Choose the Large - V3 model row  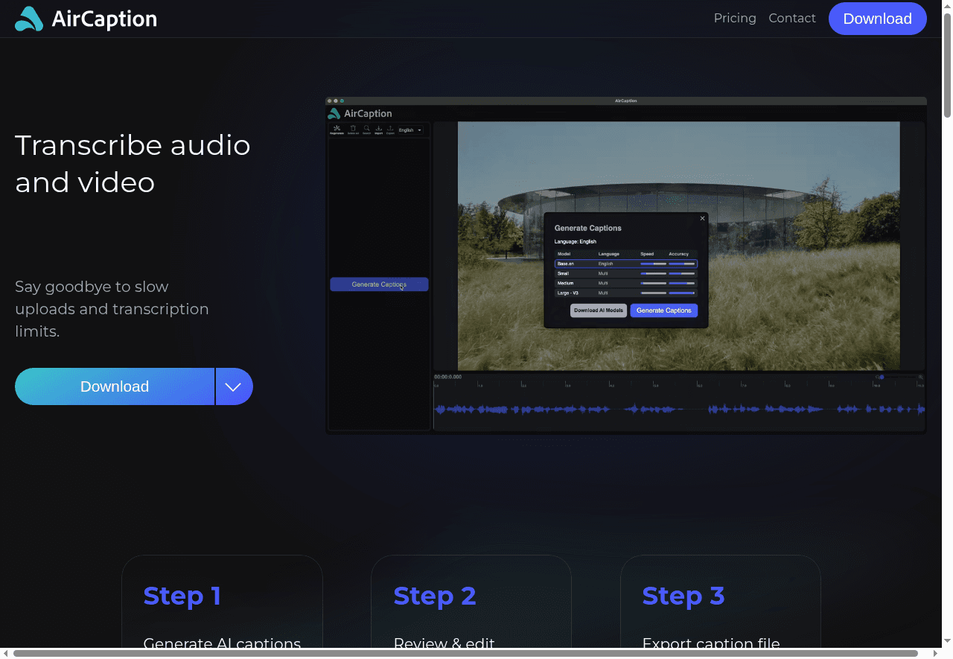point(625,293)
